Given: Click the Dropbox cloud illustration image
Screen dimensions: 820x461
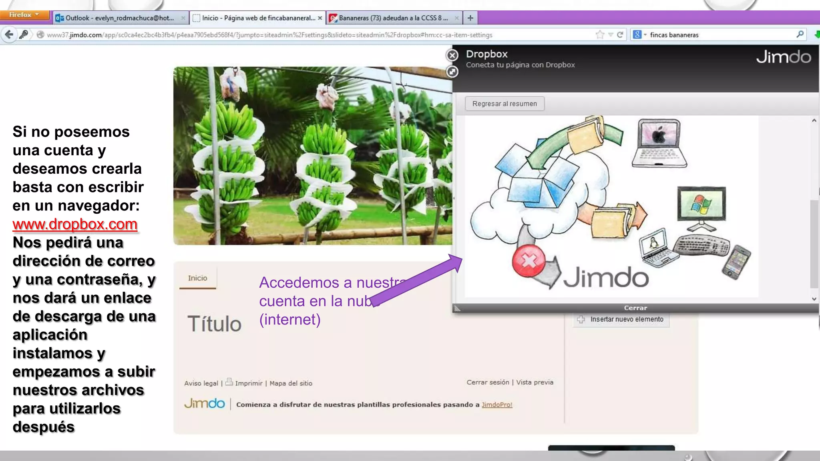Looking at the screenshot, I should 611,206.
